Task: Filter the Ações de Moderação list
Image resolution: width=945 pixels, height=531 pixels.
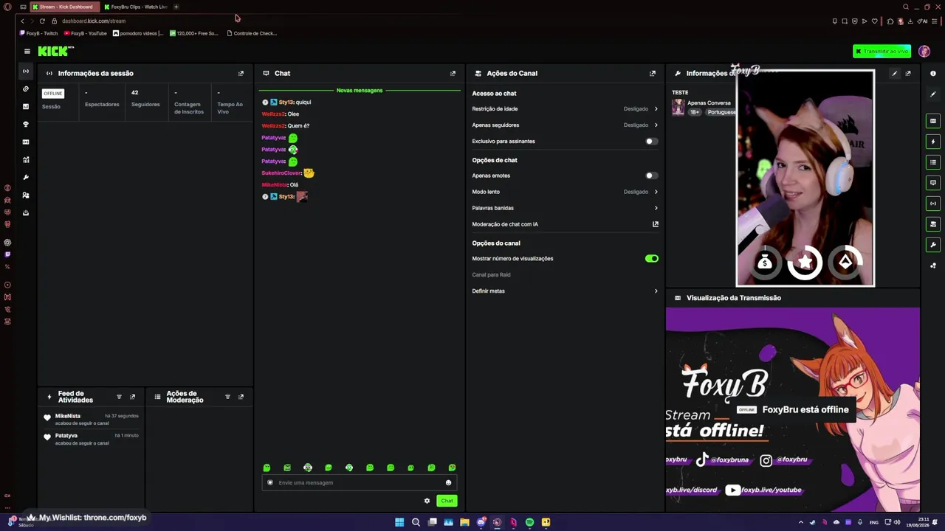Action: coord(227,397)
